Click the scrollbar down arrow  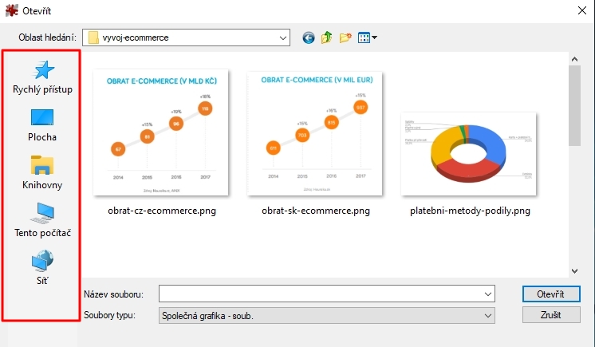pyautogui.click(x=574, y=270)
